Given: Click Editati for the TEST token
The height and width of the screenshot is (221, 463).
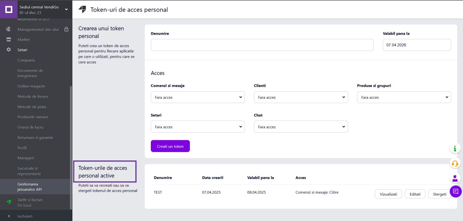Looking at the screenshot, I should point(415,194).
